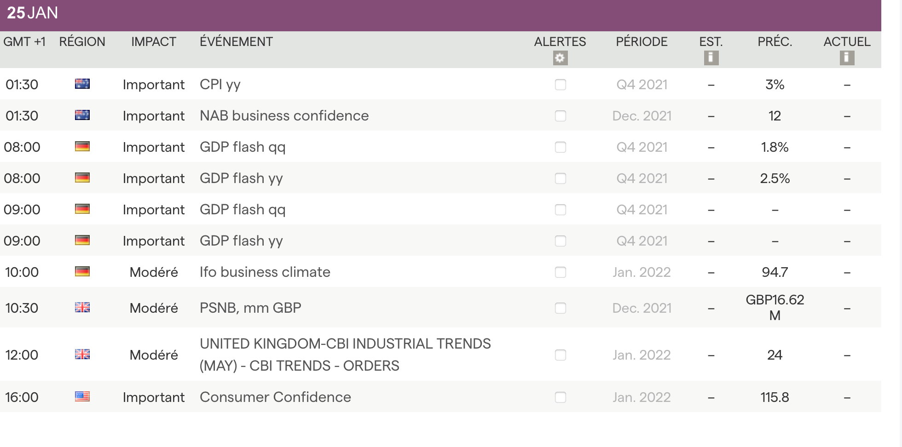This screenshot has width=902, height=447.
Task: Open CBI Industrial Trends Orders event
Action: point(345,355)
